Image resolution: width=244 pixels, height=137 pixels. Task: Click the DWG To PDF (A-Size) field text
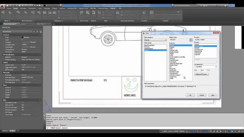[81, 80]
